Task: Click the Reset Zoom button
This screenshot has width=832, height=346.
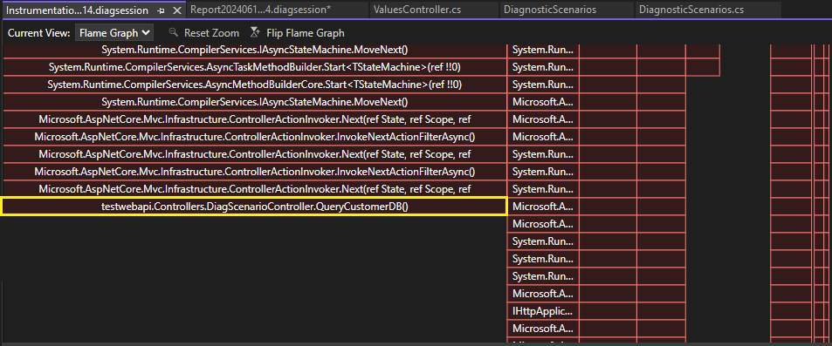Action: [203, 33]
